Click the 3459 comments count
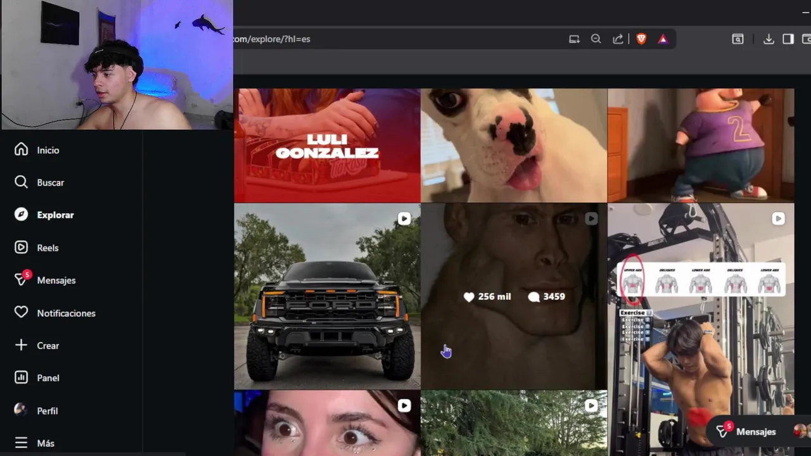811x456 pixels. 546,296
